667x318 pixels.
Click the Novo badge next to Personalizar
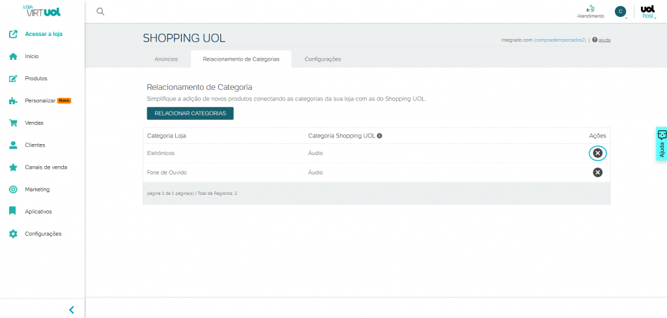[64, 101]
